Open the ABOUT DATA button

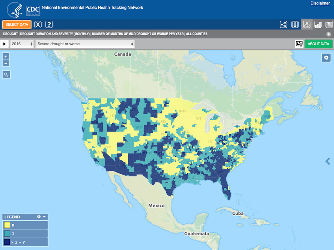pos(318,44)
